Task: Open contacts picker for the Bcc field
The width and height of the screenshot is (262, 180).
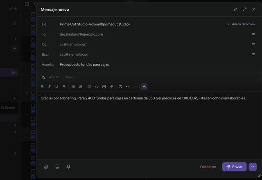Action: pos(253,54)
